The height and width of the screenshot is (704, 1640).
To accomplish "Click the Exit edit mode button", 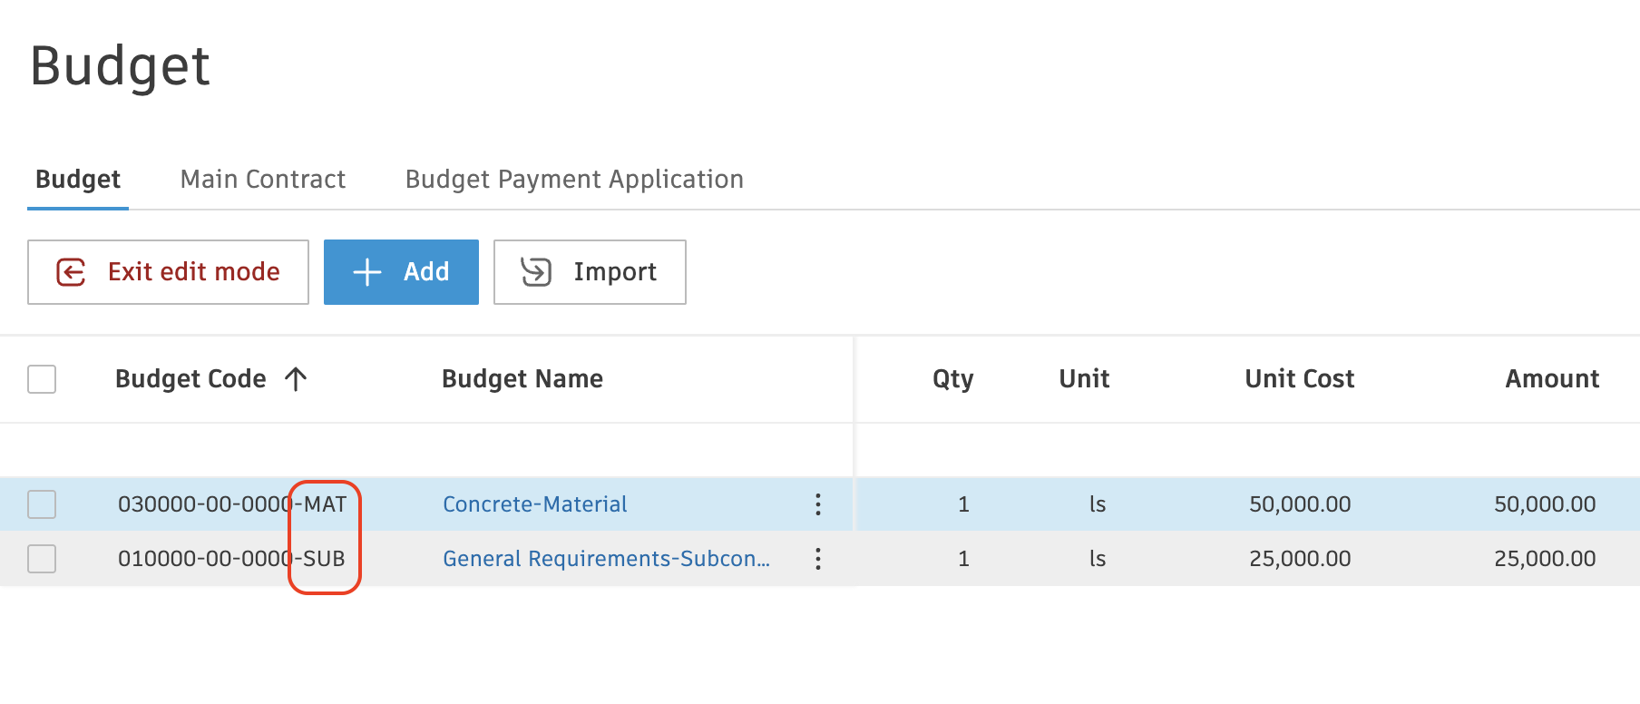I will pyautogui.click(x=168, y=272).
